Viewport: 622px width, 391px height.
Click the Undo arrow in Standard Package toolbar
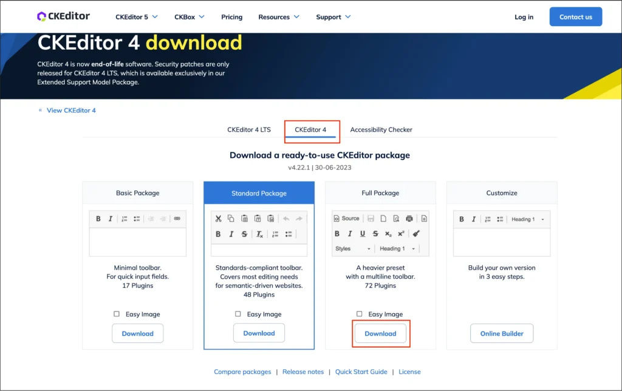click(x=286, y=219)
